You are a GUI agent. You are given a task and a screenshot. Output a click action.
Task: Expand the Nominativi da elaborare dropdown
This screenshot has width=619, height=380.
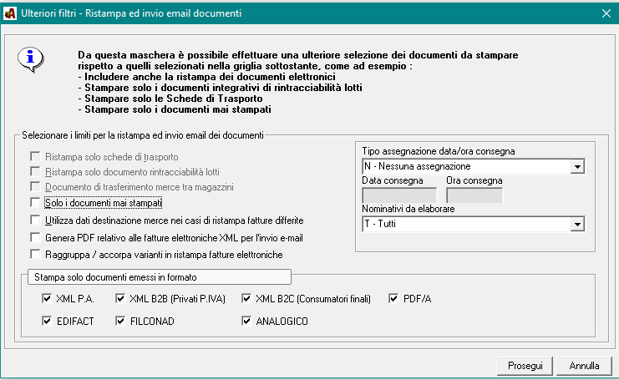(x=576, y=224)
